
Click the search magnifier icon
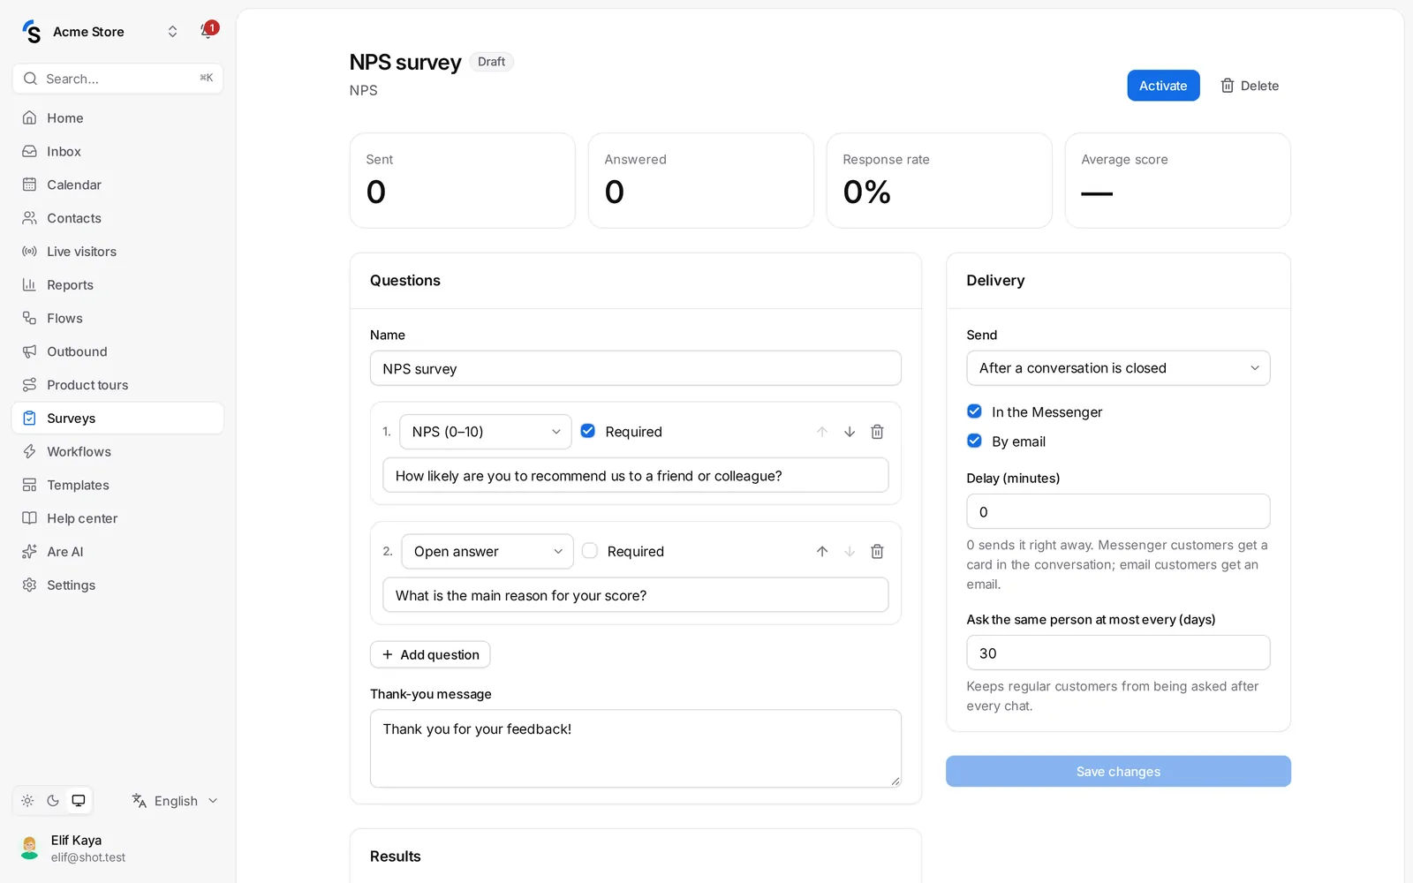point(30,79)
